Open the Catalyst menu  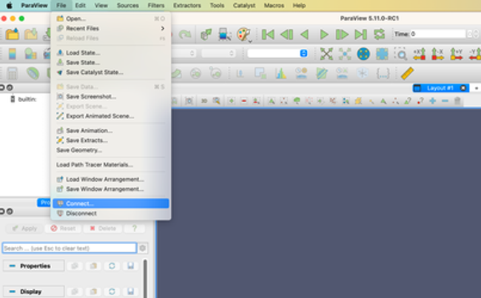[244, 5]
